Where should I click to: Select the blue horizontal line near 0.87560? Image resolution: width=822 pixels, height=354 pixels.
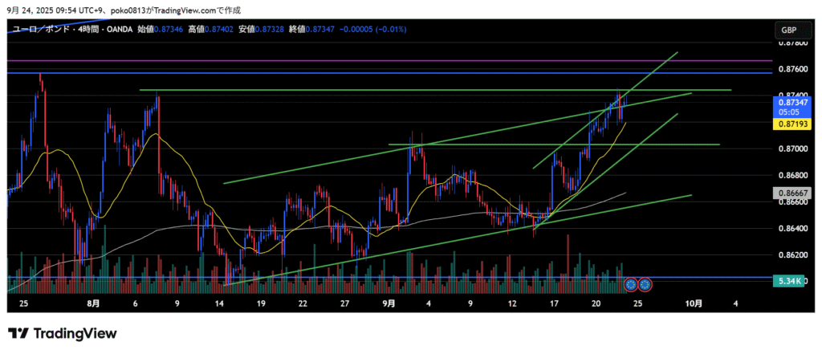[x=401, y=73]
